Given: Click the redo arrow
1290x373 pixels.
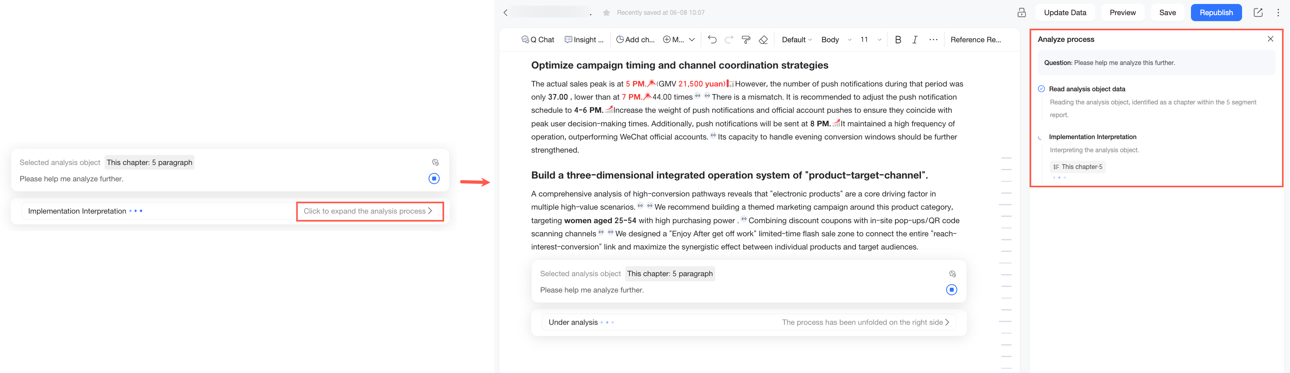Looking at the screenshot, I should (729, 39).
